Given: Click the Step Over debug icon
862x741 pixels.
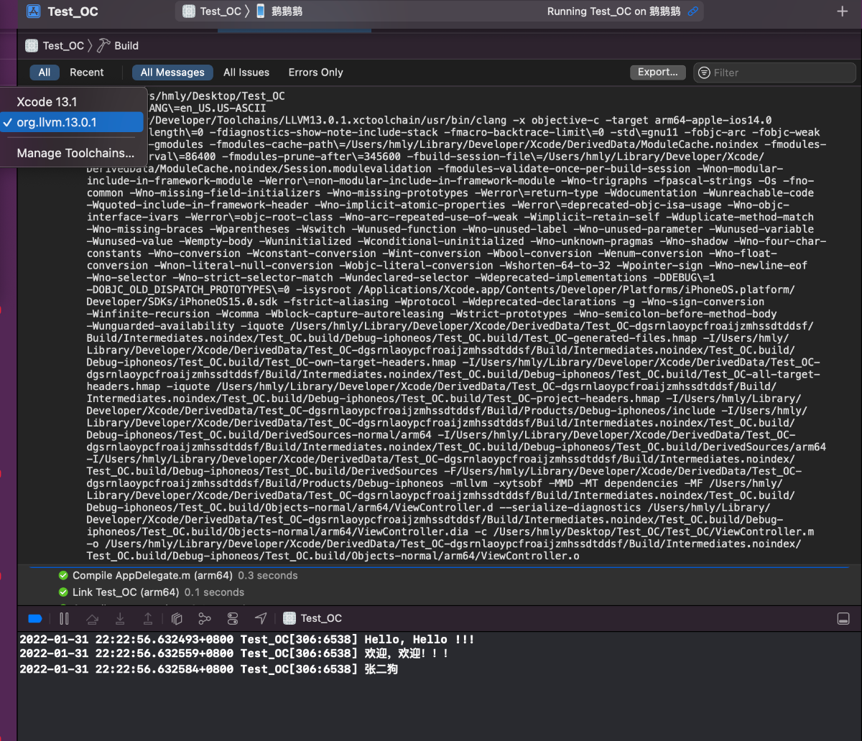Looking at the screenshot, I should 92,618.
